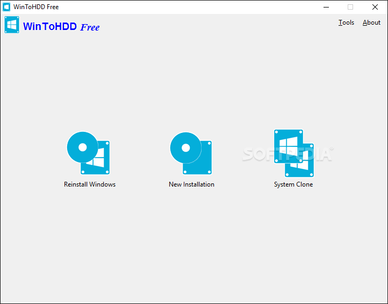Image resolution: width=388 pixels, height=304 pixels.
Task: Minimize the WinToHDD Free window
Action: coord(326,7)
